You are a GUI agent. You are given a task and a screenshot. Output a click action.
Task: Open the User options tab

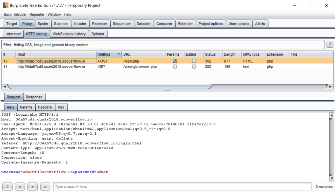pos(239,24)
